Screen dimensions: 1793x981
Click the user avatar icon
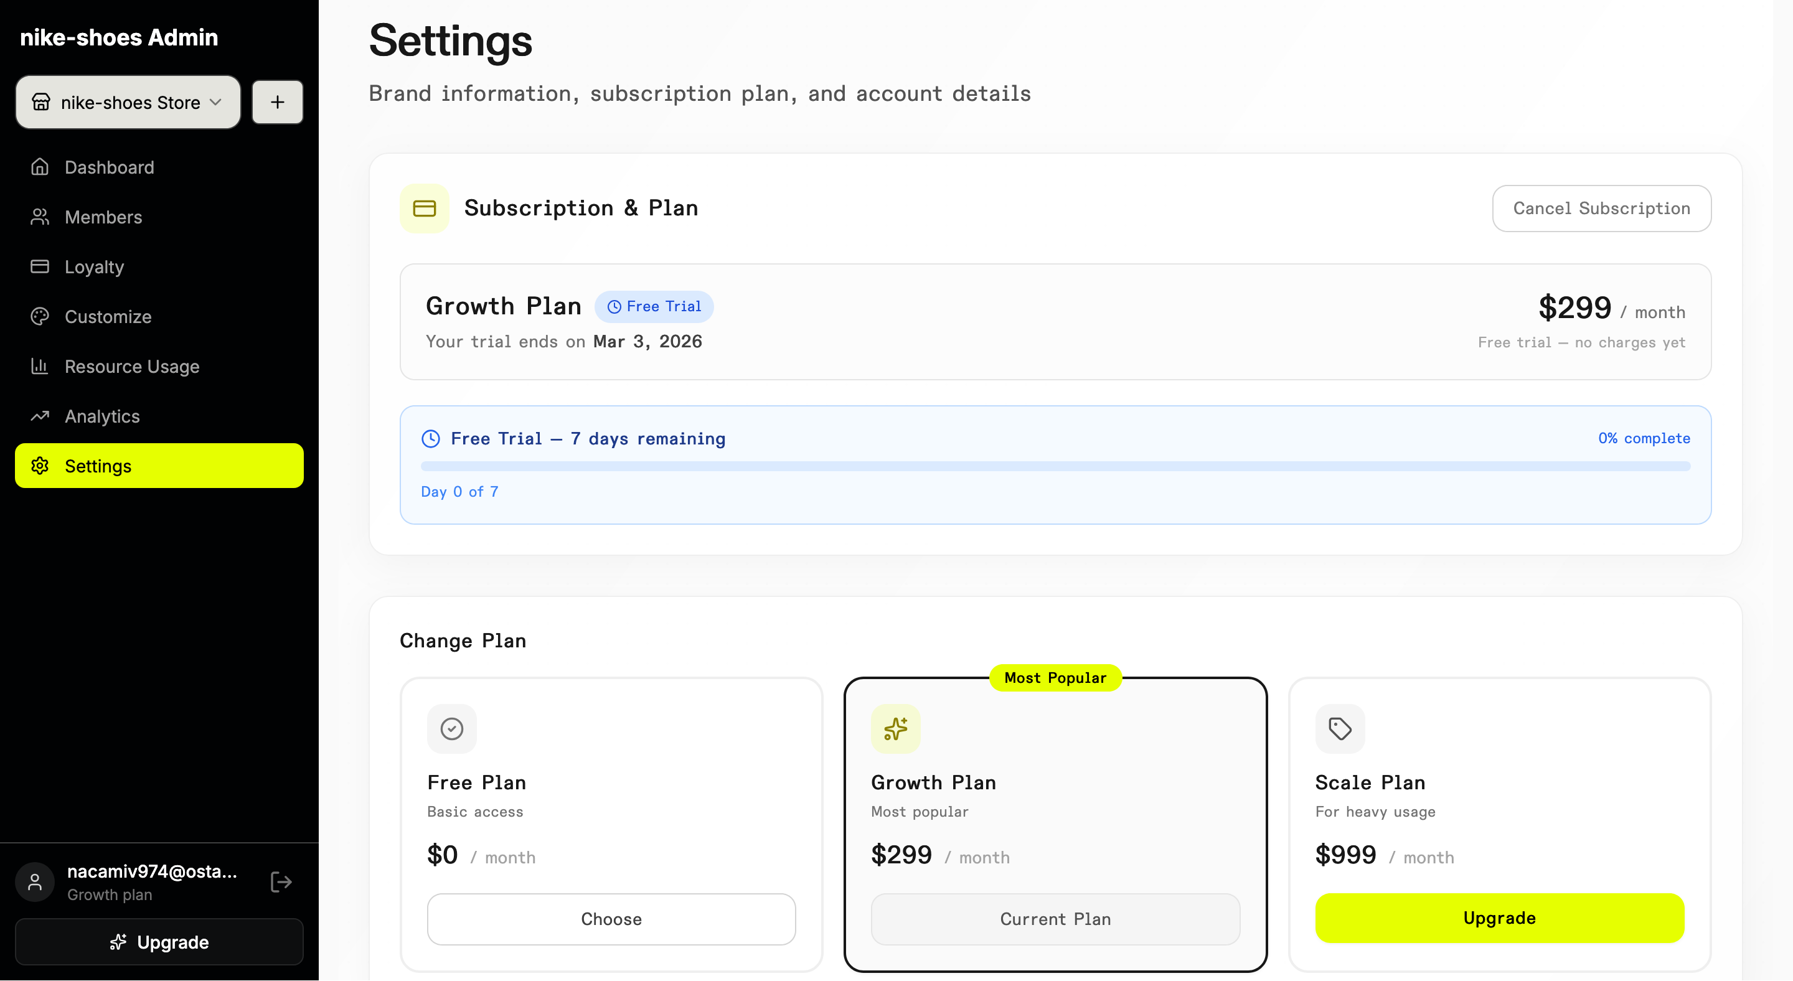[35, 882]
